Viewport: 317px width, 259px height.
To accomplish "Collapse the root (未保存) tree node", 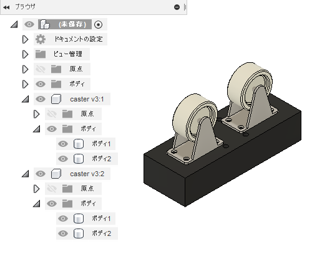I will [x=14, y=24].
